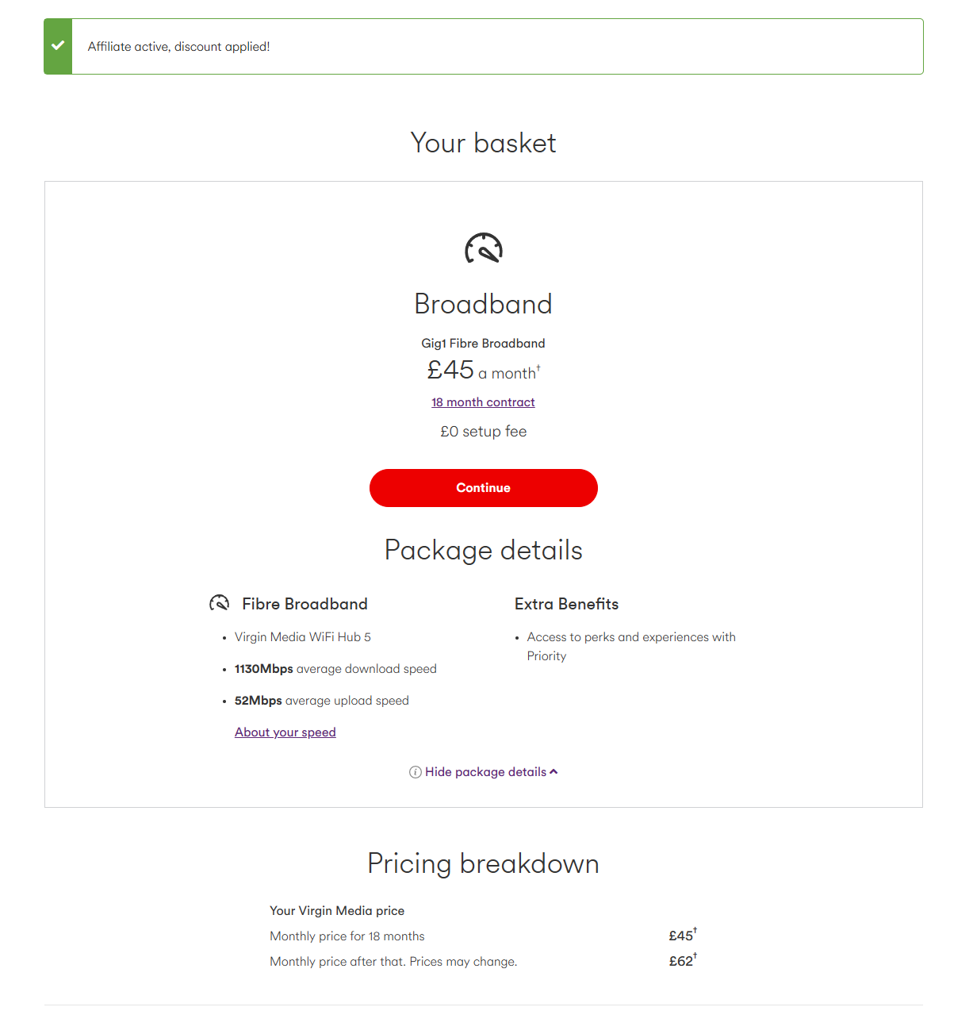Click the info icon beside Hide package details
The height and width of the screenshot is (1030, 973).
pyautogui.click(x=415, y=772)
